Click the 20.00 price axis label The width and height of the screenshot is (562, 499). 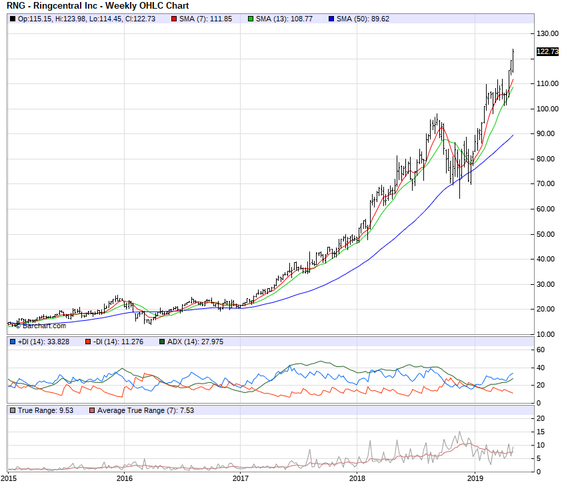(x=545, y=310)
